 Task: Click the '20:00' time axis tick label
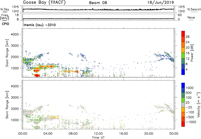tap(149, 134)
